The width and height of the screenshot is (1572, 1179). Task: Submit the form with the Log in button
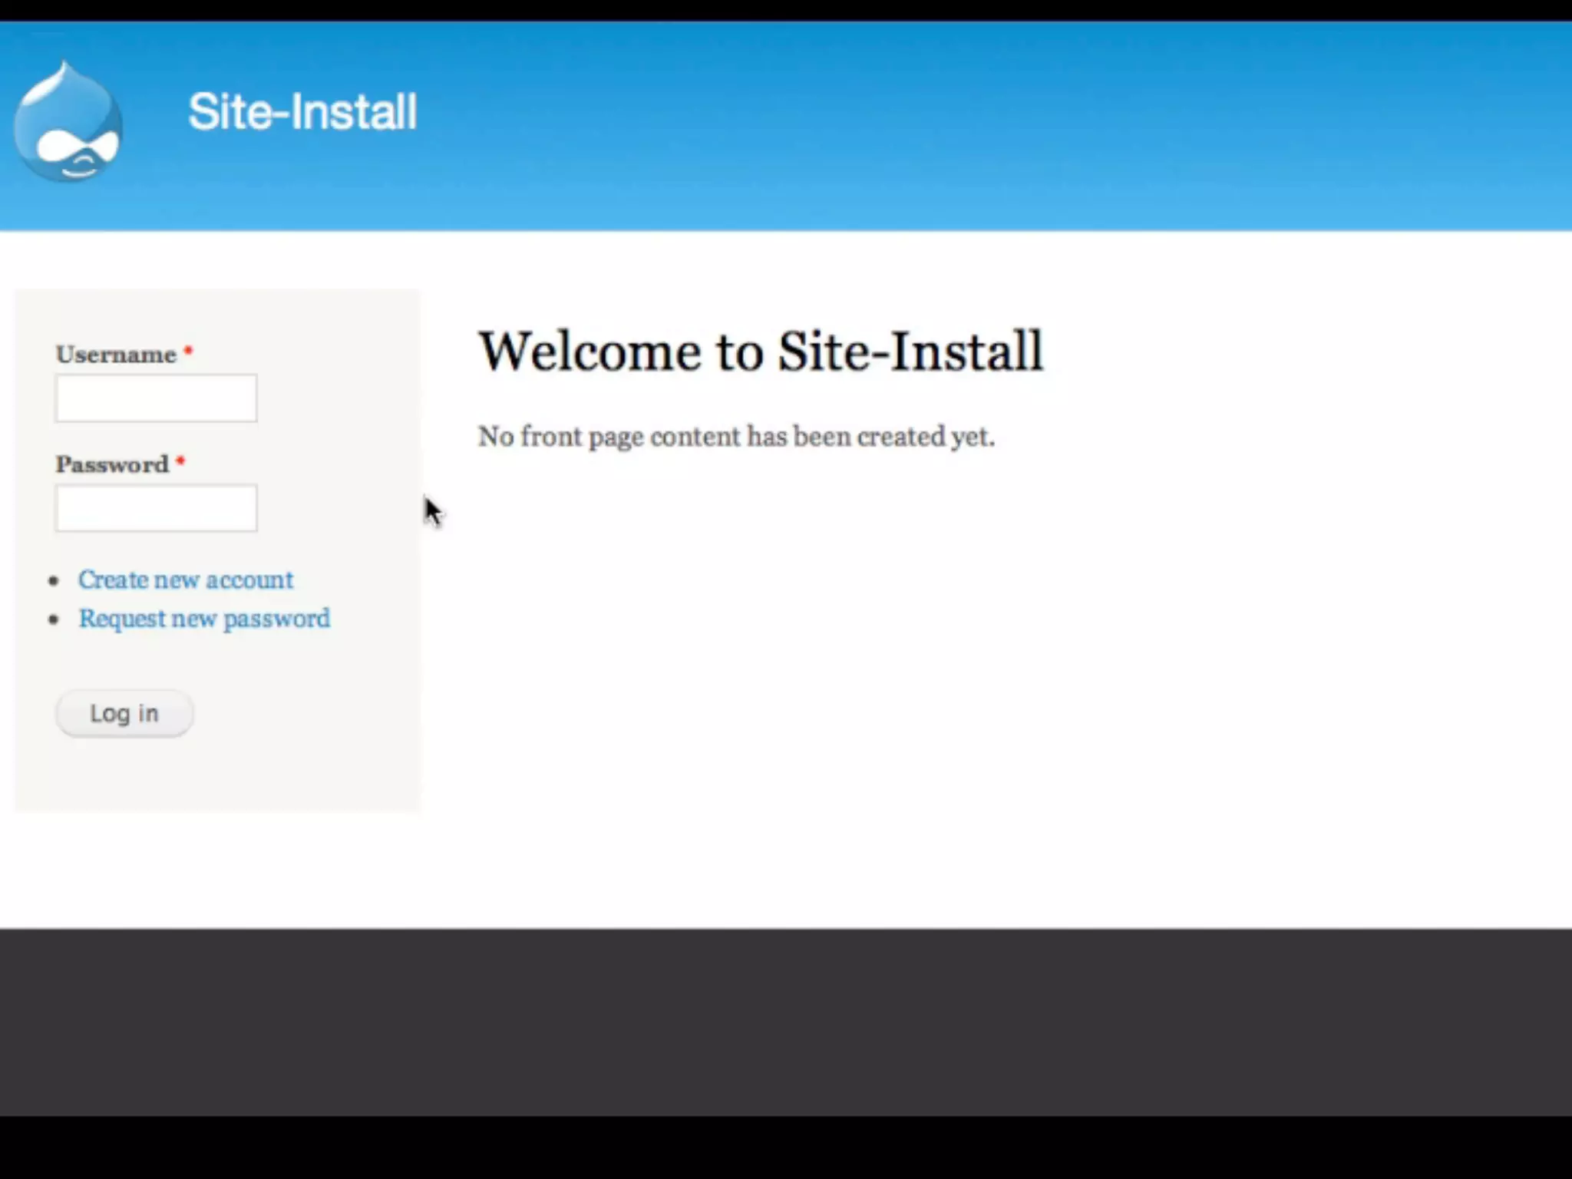pyautogui.click(x=124, y=713)
